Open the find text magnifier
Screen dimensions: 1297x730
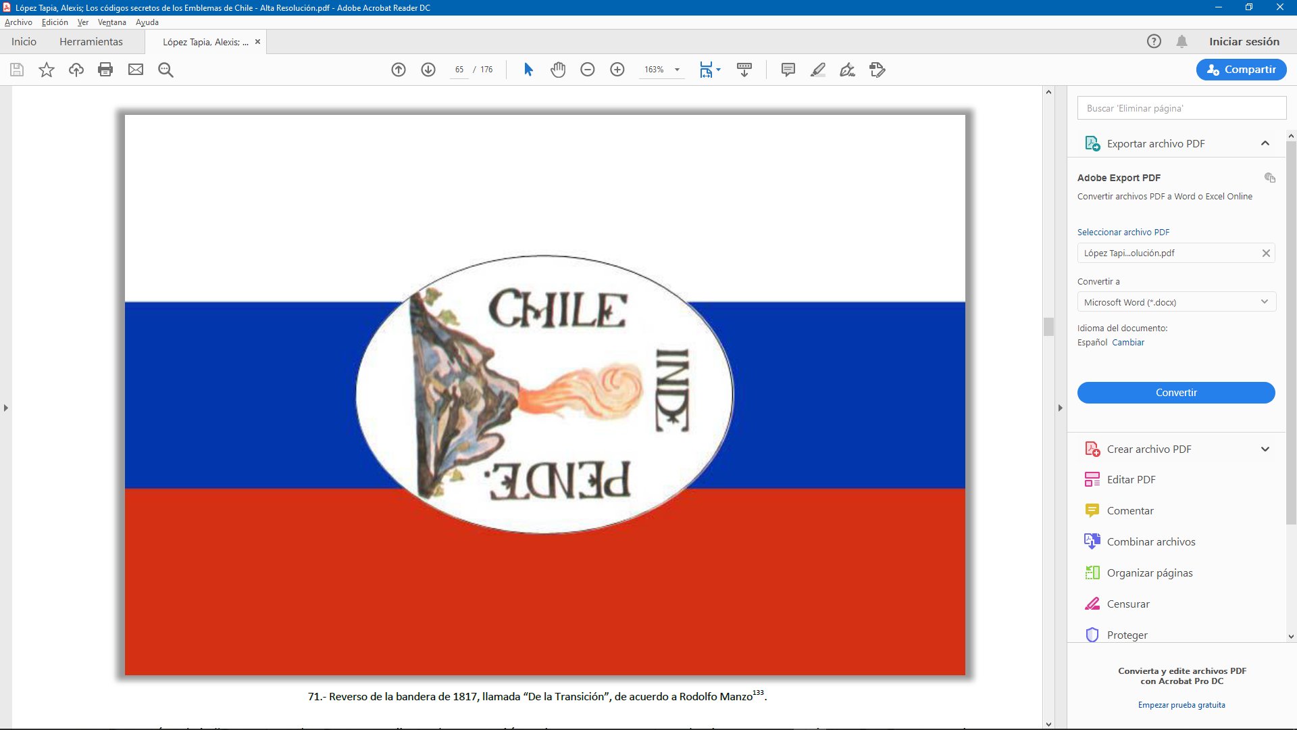click(166, 70)
